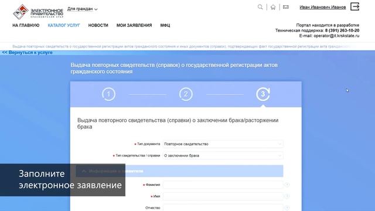
Task: Open the Тип документа dropdown
Action: 223,144
